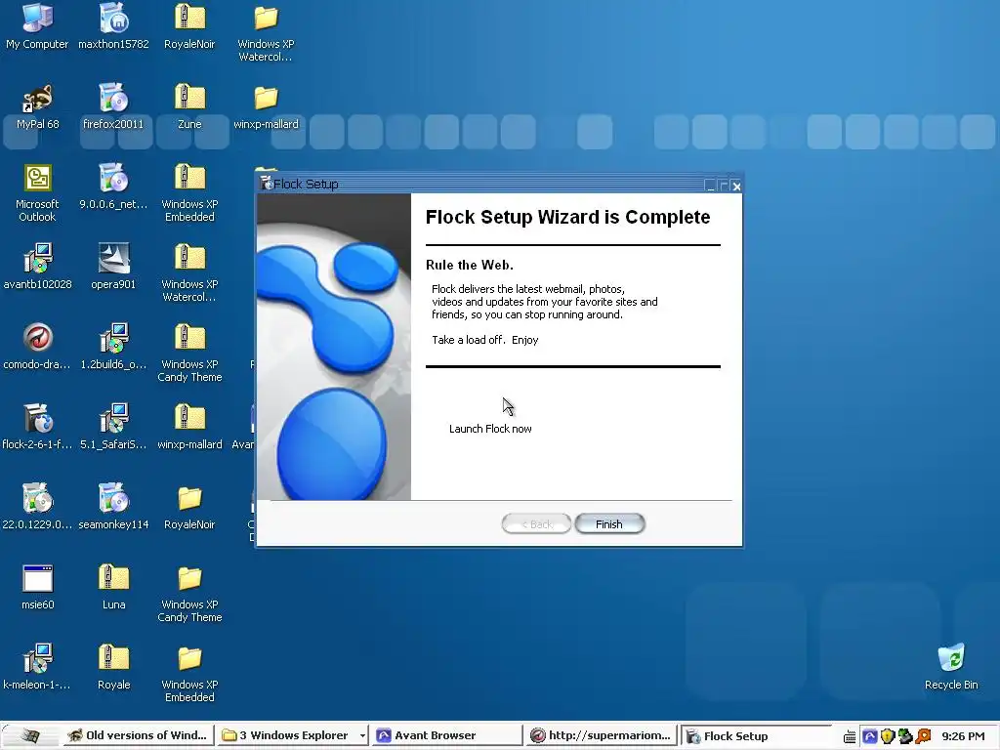Select the Microsoft Outlook desktop icon
Screen dimensions: 1000x750
37,192
